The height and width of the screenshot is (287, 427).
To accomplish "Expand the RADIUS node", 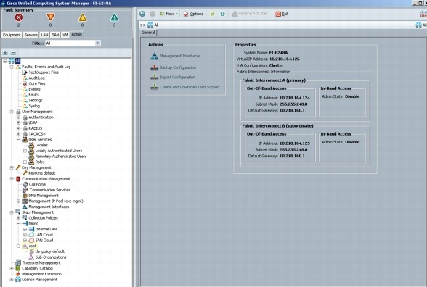I will pos(18,128).
